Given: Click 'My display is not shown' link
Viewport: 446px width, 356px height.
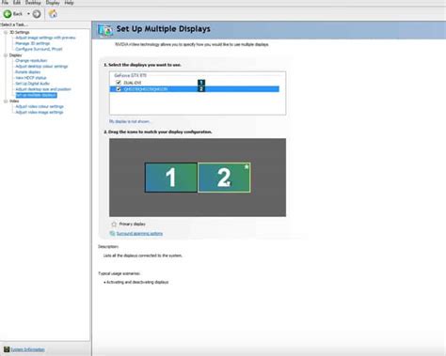Looking at the screenshot, I should click(x=130, y=121).
